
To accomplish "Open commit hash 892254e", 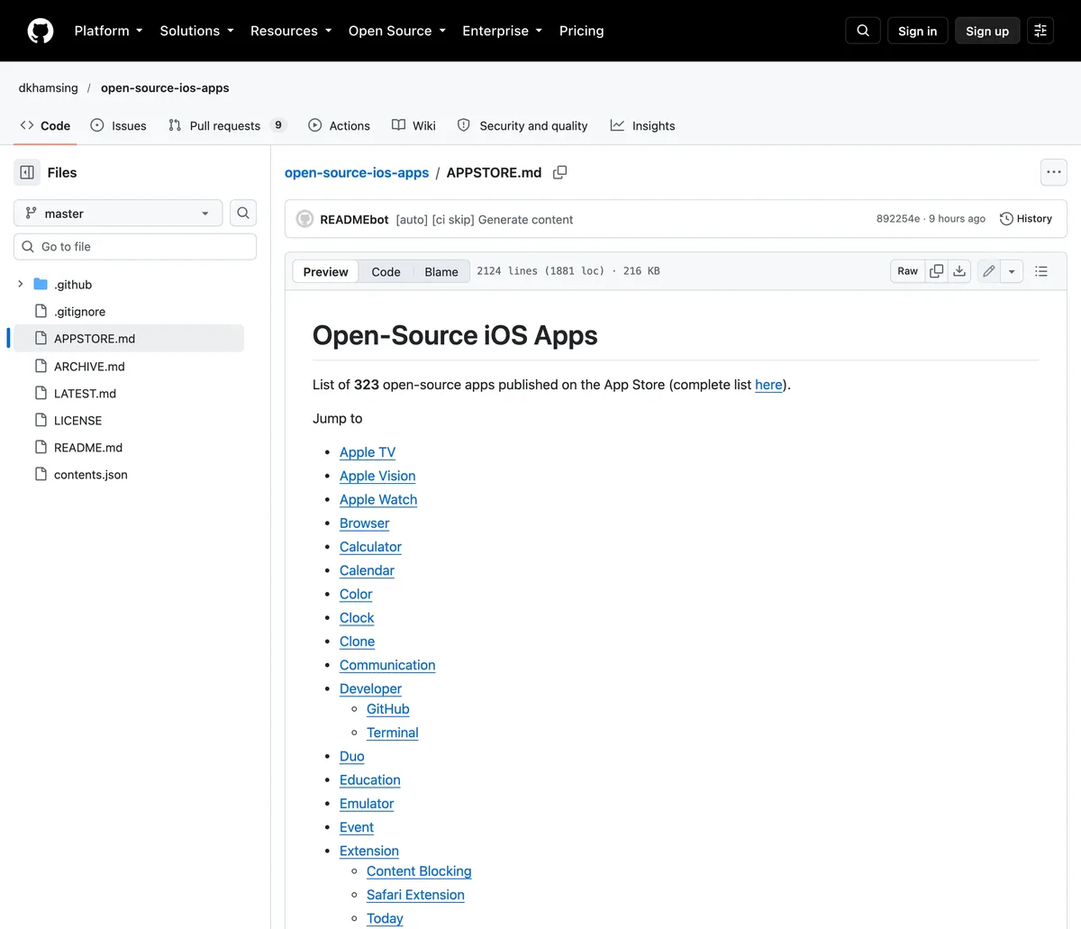I will point(898,219).
